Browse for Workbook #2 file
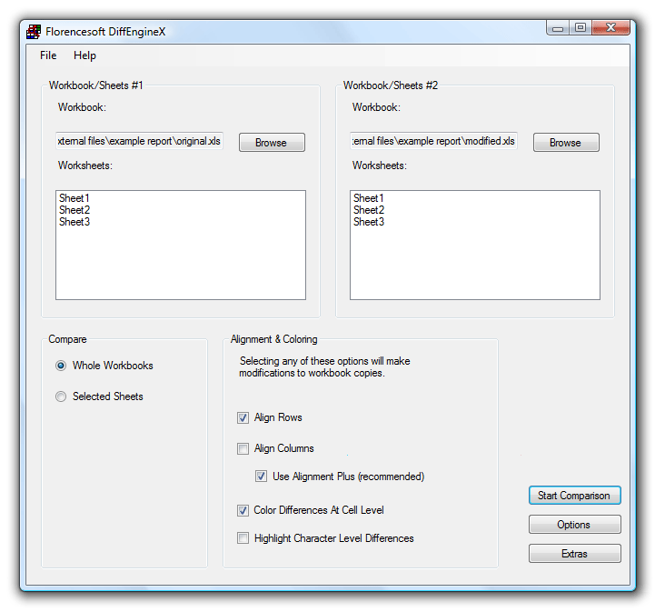This screenshot has width=655, height=612. pos(565,143)
